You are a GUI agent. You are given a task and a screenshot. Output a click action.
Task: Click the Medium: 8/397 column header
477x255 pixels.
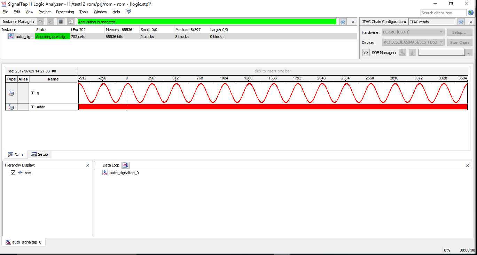191,30
